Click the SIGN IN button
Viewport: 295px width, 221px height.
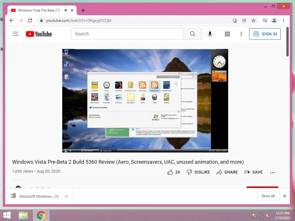[265, 34]
